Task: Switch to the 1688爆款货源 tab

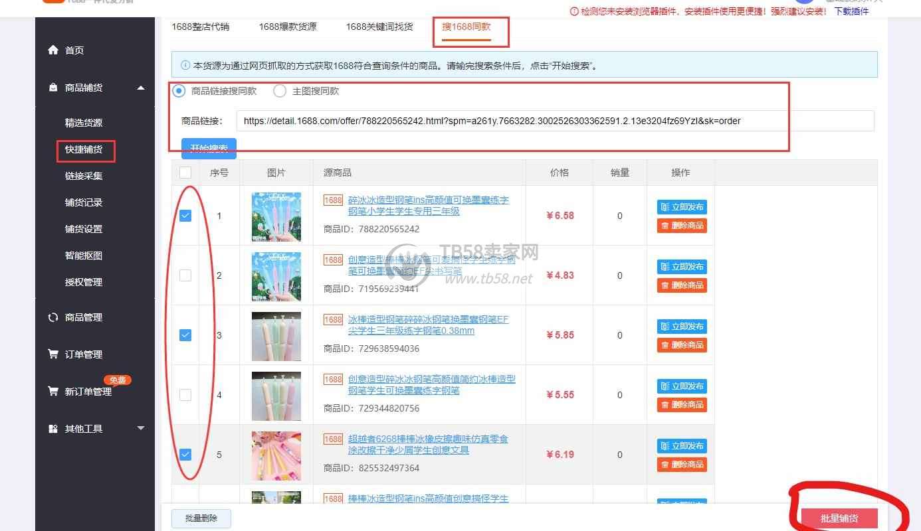Action: click(x=288, y=27)
